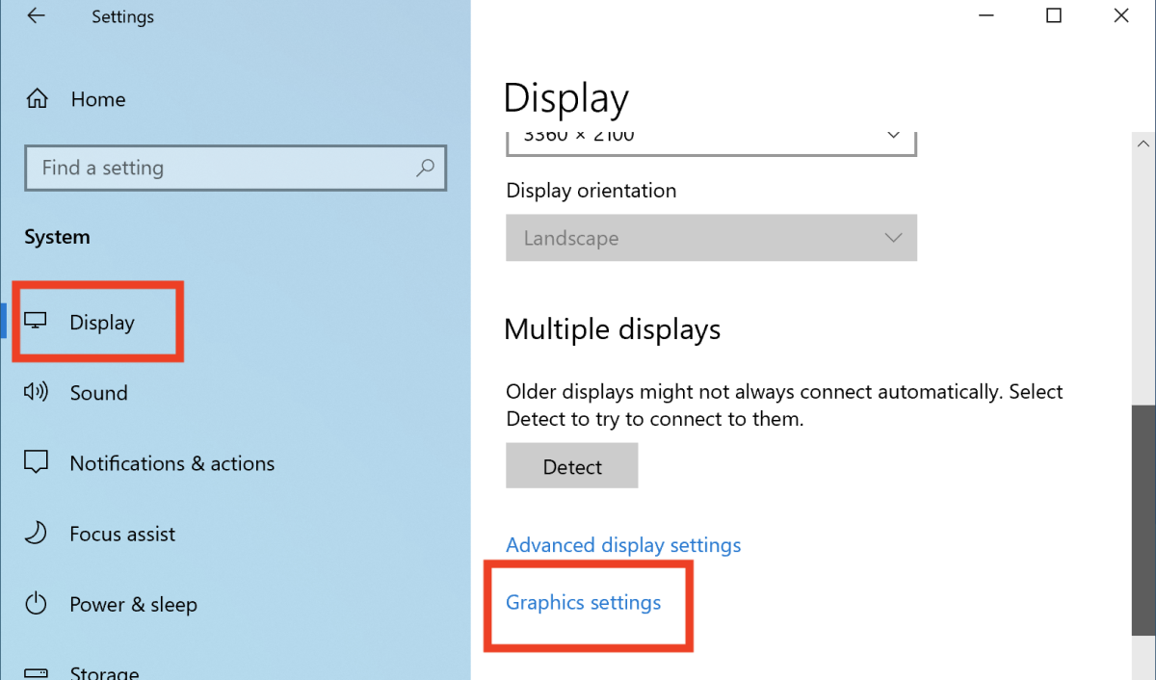Click the Power & sleep power icon
1156x680 pixels.
36,604
